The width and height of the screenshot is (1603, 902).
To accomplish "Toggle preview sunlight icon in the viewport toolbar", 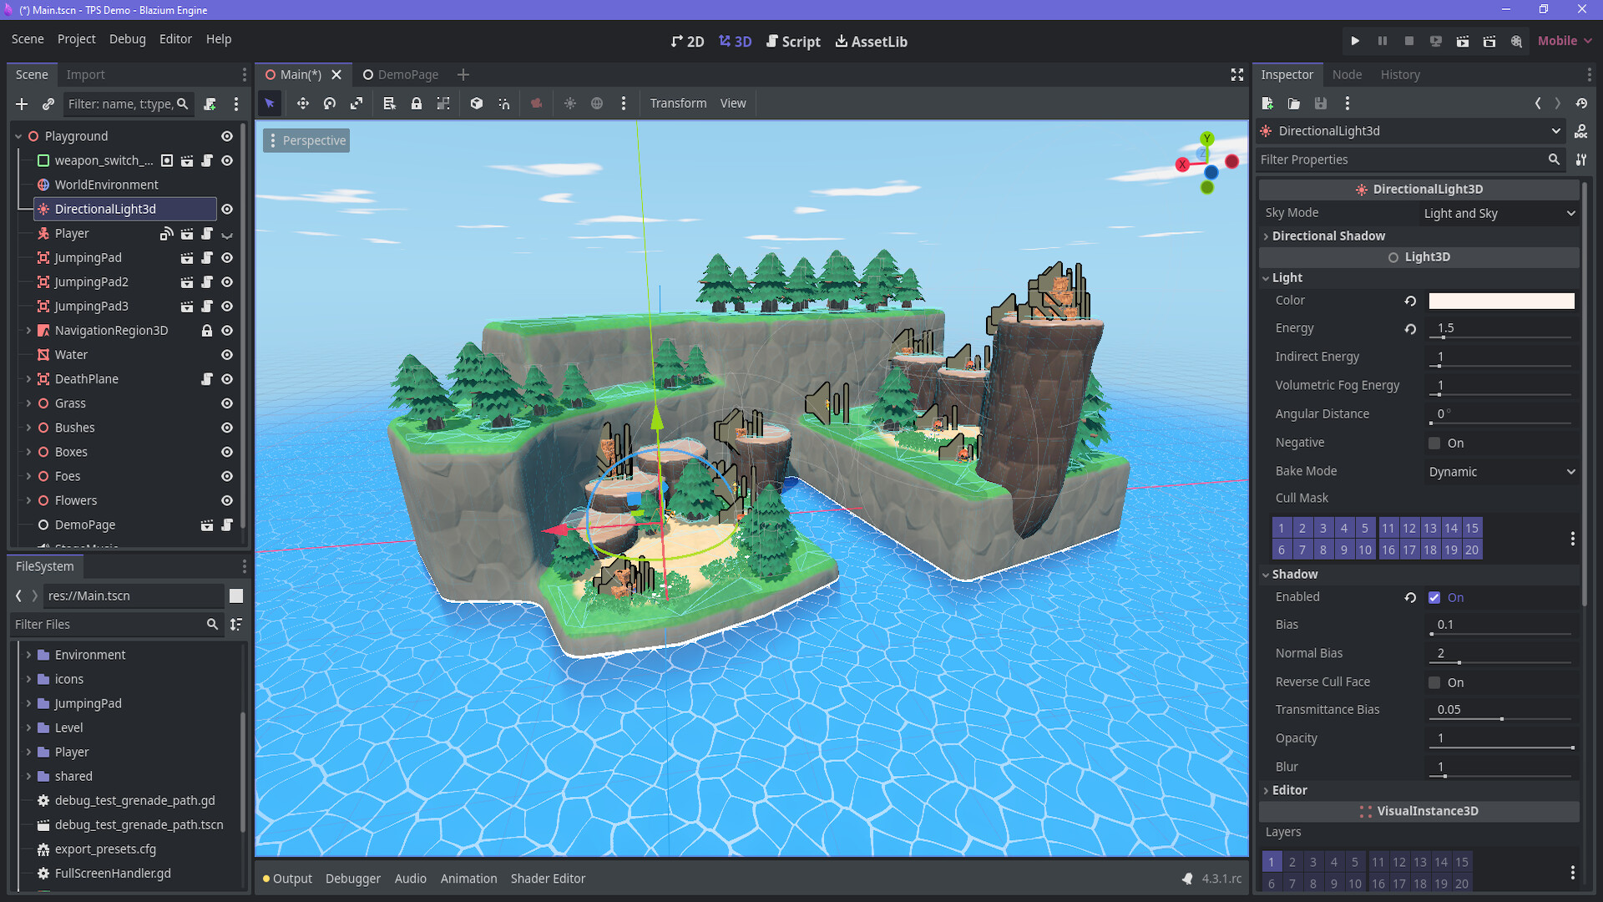I will (570, 103).
